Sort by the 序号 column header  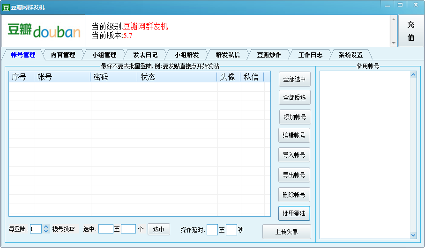point(22,77)
